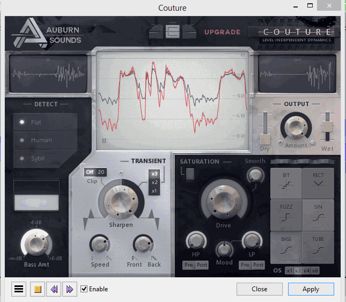Click the Mood knob

tap(224, 250)
